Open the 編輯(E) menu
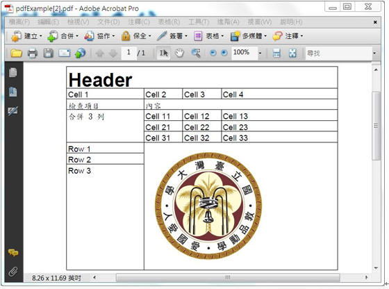 49,22
